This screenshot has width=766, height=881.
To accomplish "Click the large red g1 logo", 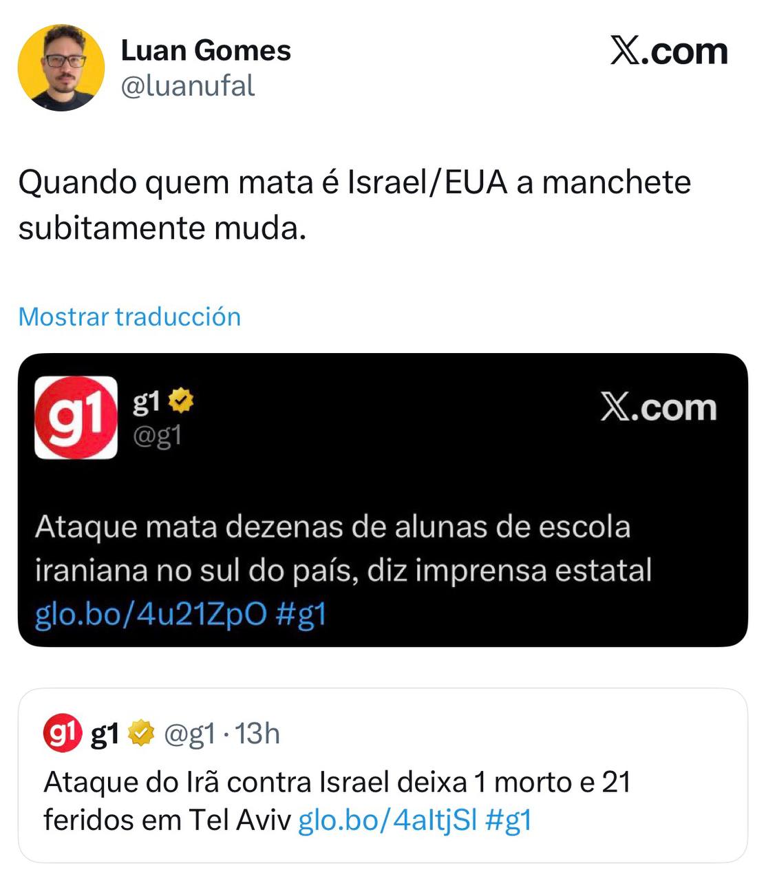I will tap(76, 417).
